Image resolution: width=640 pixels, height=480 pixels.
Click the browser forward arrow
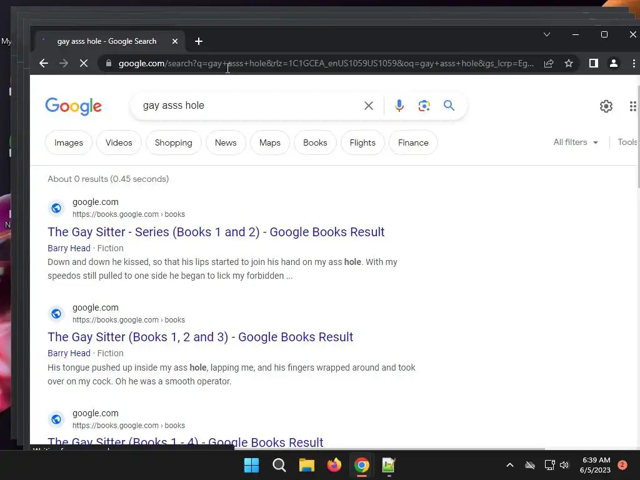(63, 63)
